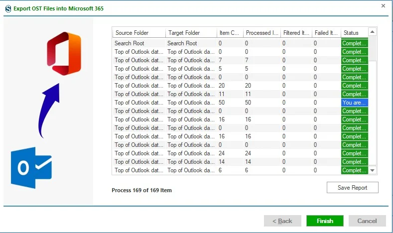Click the item count cell showing 14

[230, 162]
